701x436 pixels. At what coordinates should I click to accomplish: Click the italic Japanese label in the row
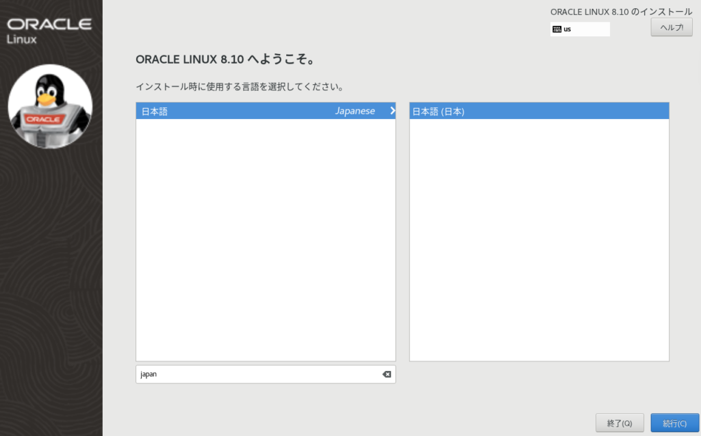(x=355, y=111)
